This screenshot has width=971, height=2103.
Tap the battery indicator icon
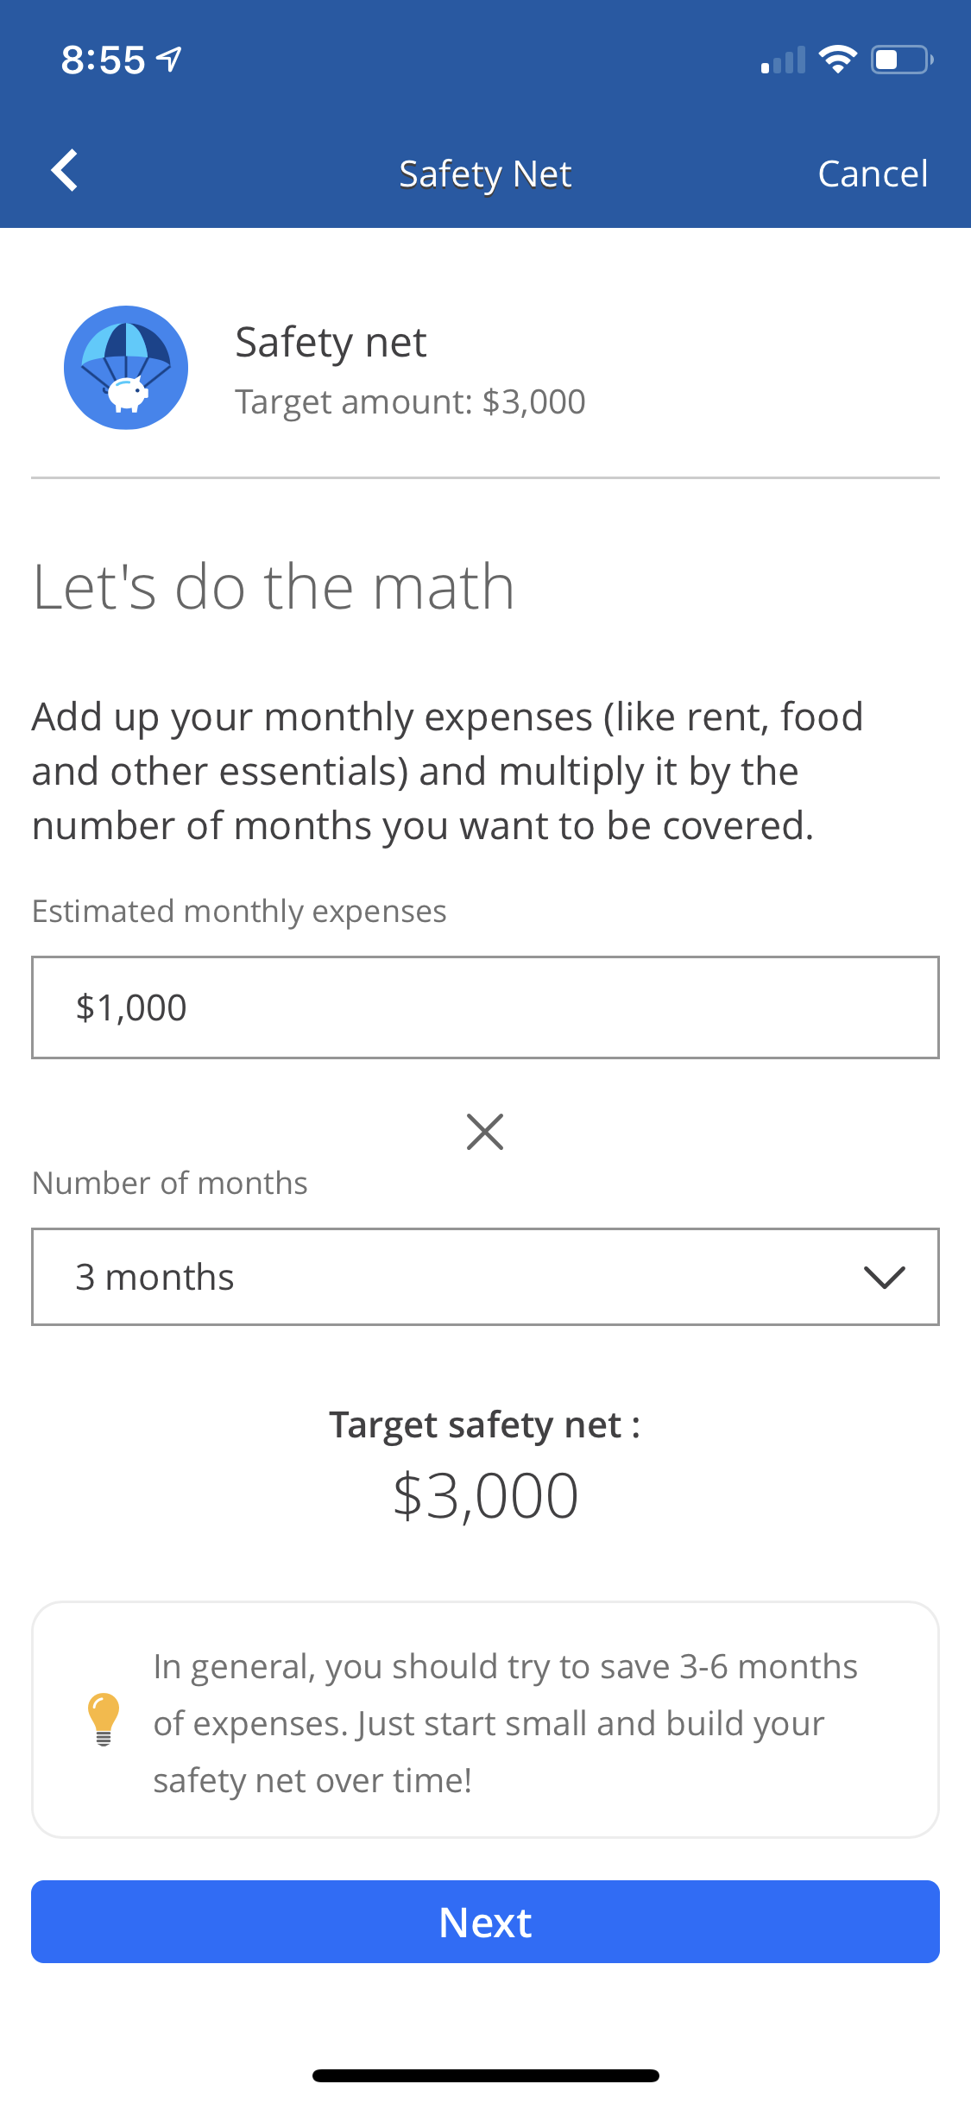click(x=902, y=60)
